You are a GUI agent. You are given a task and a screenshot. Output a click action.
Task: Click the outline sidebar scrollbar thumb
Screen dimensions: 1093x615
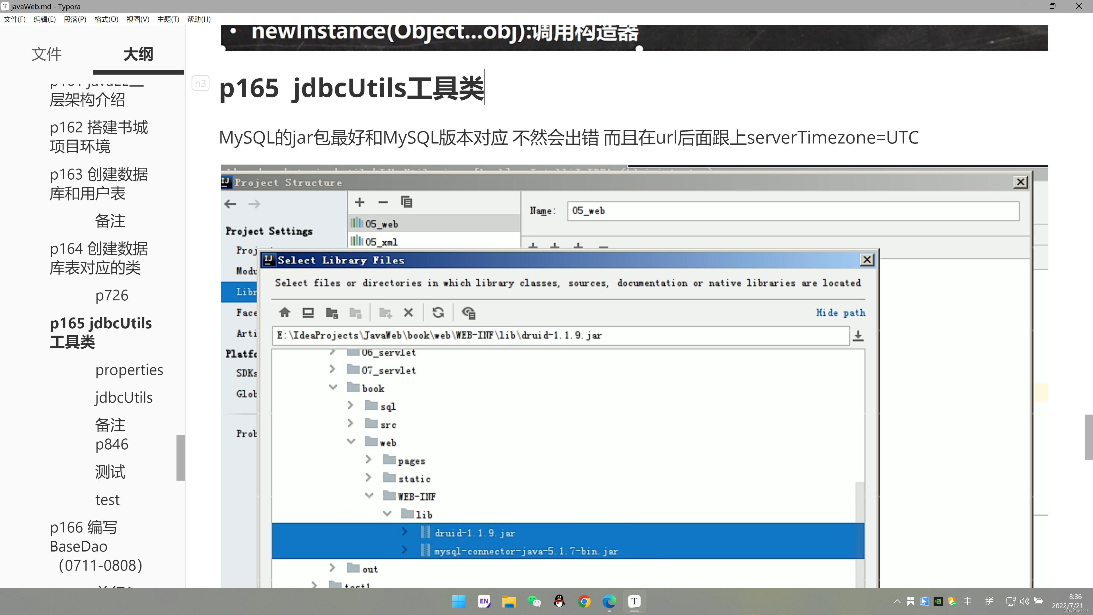pyautogui.click(x=181, y=458)
